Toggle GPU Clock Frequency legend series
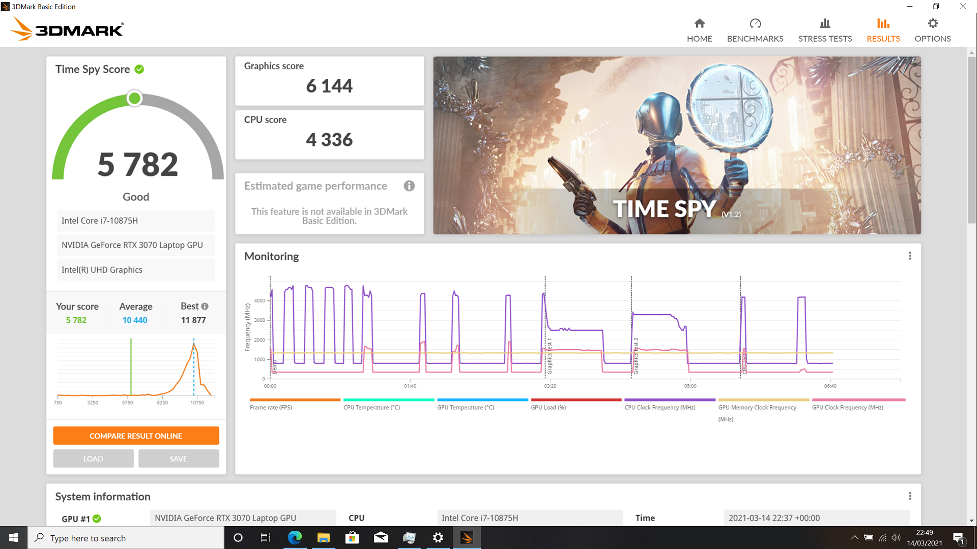 [x=858, y=405]
